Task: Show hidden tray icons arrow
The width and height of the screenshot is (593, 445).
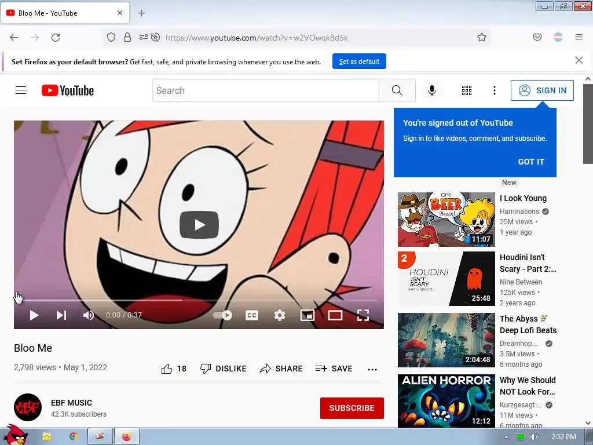Action: (x=506, y=437)
